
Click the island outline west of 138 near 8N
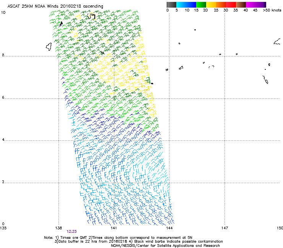(x=49, y=47)
